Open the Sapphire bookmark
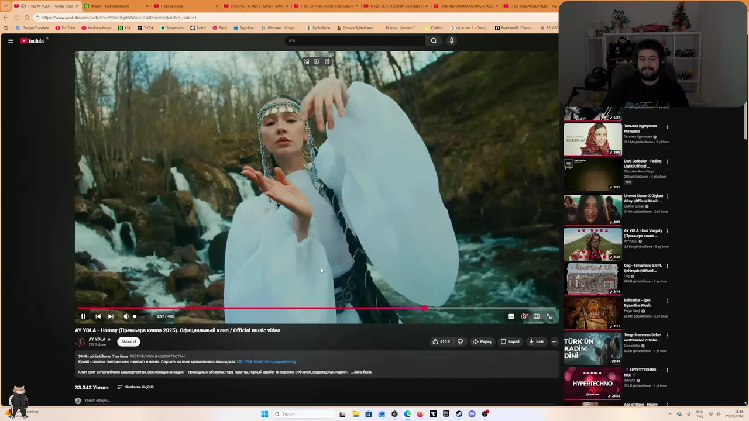Image resolution: width=749 pixels, height=421 pixels. [243, 28]
